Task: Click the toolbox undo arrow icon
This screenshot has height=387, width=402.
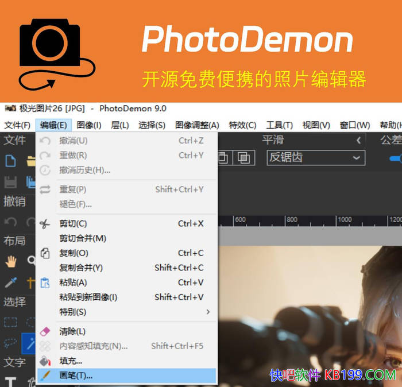Action: 10,222
